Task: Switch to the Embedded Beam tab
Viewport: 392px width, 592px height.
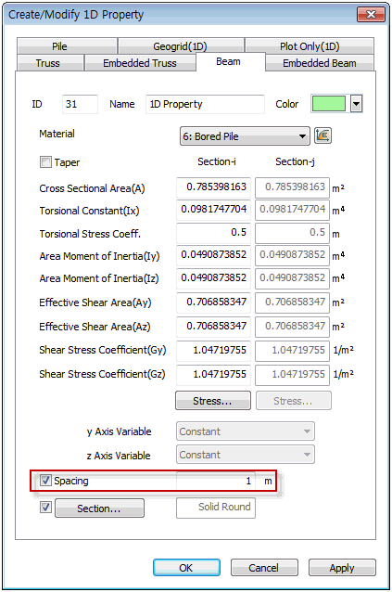Action: click(320, 63)
